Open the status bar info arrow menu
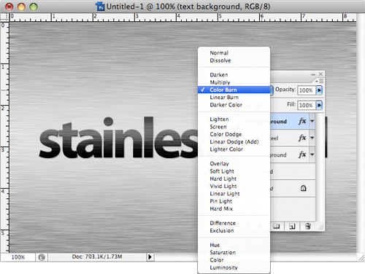This screenshot has width=365, height=274. (150, 257)
